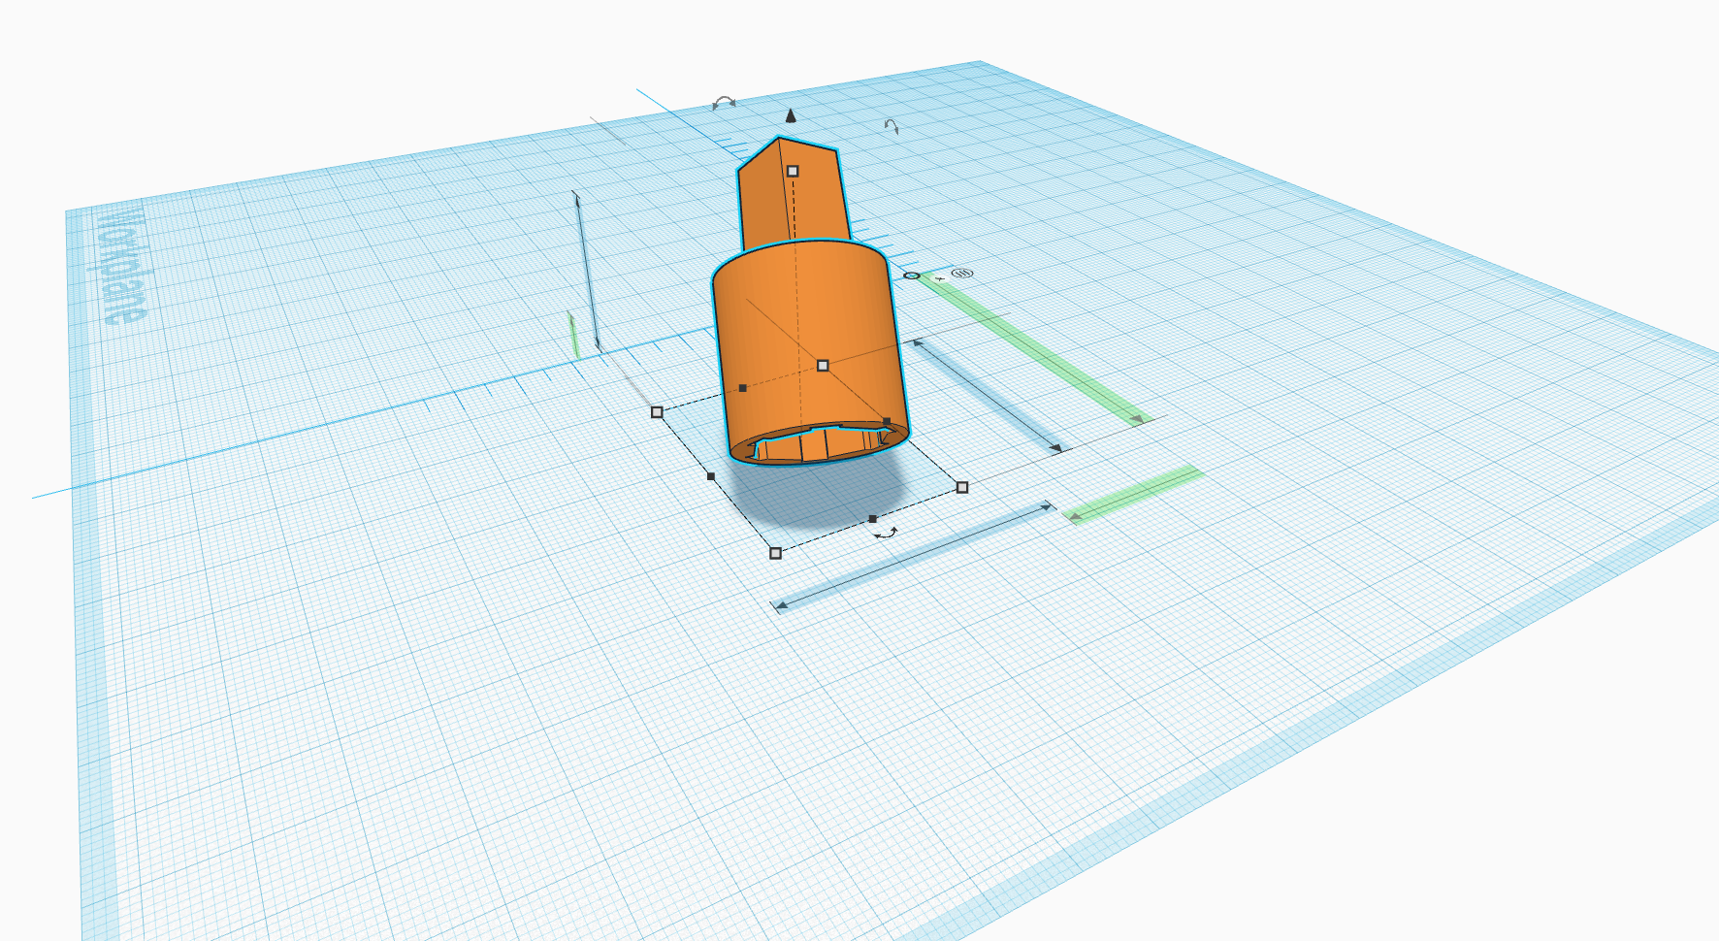Select the back corner handle showing over the cylinder
Screen dimensions: 1719x941
tap(823, 366)
